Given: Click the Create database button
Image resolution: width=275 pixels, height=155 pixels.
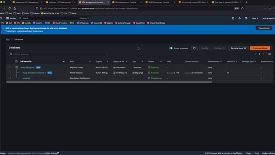Looking at the screenshot, I should coord(260,48).
